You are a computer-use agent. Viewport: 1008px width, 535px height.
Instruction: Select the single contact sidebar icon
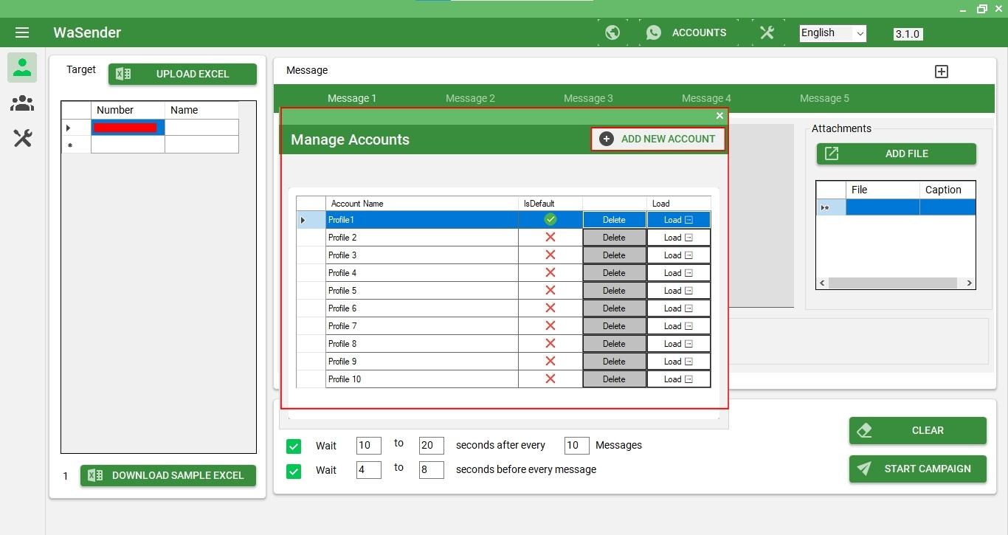click(x=22, y=67)
